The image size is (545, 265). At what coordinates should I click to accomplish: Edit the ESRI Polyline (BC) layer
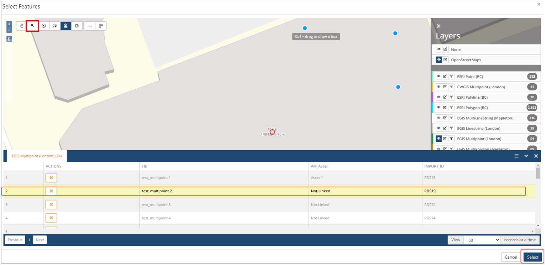pos(445,97)
